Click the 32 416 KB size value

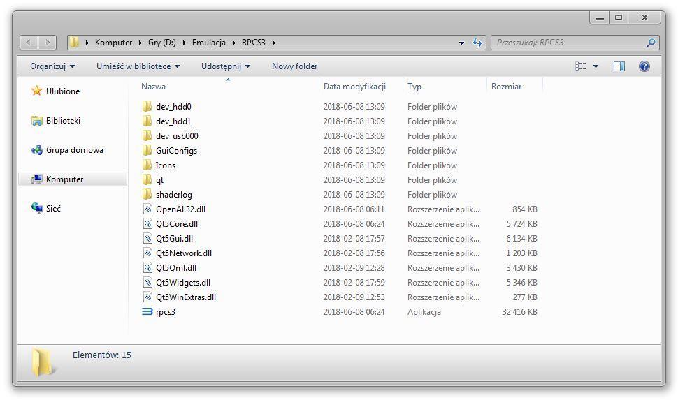519,312
